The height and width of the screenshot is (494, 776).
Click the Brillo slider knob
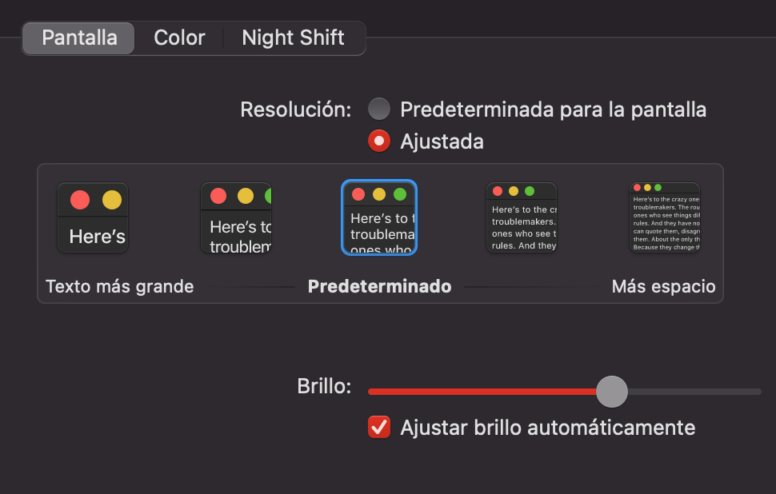coord(612,392)
